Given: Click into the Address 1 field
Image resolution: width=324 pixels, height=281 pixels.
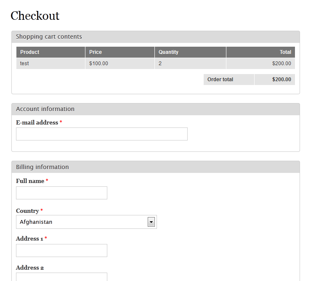Looking at the screenshot, I should 61,250.
